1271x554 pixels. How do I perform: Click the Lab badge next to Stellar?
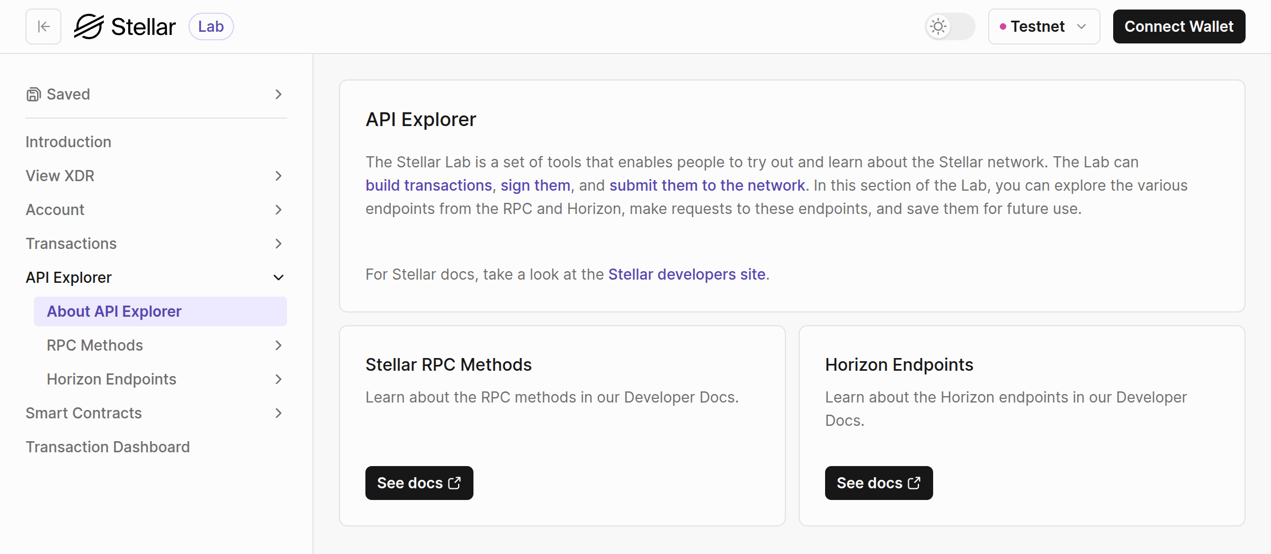(211, 26)
